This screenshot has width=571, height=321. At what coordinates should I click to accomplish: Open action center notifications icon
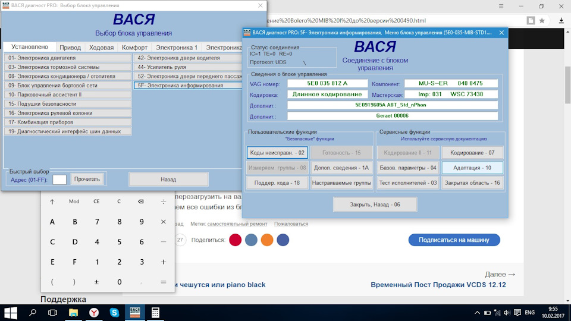click(517, 313)
